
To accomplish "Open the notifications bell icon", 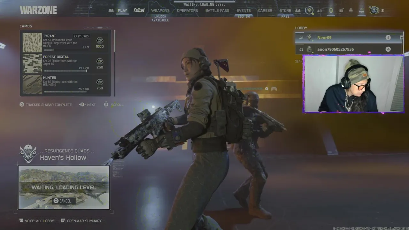I will 351,10.
